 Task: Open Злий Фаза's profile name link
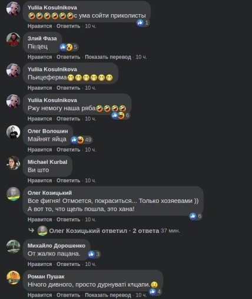(42, 38)
